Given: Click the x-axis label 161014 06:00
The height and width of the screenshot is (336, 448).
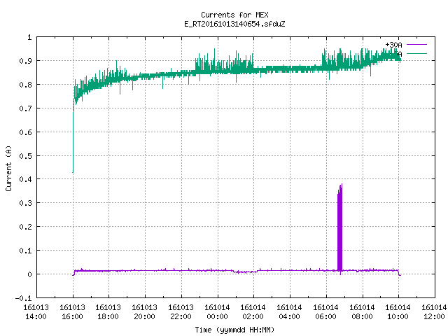Looking at the screenshot, I should [325, 312].
